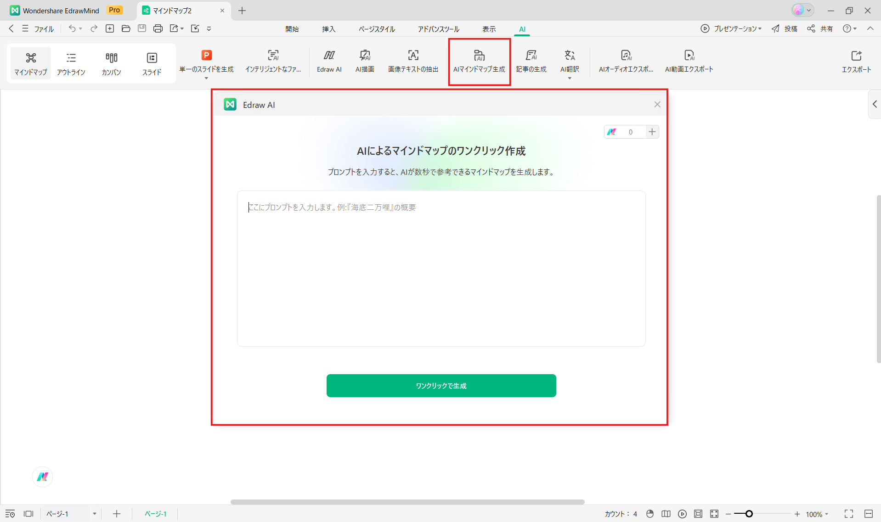
Task: Expand the right side panel
Action: click(875, 104)
